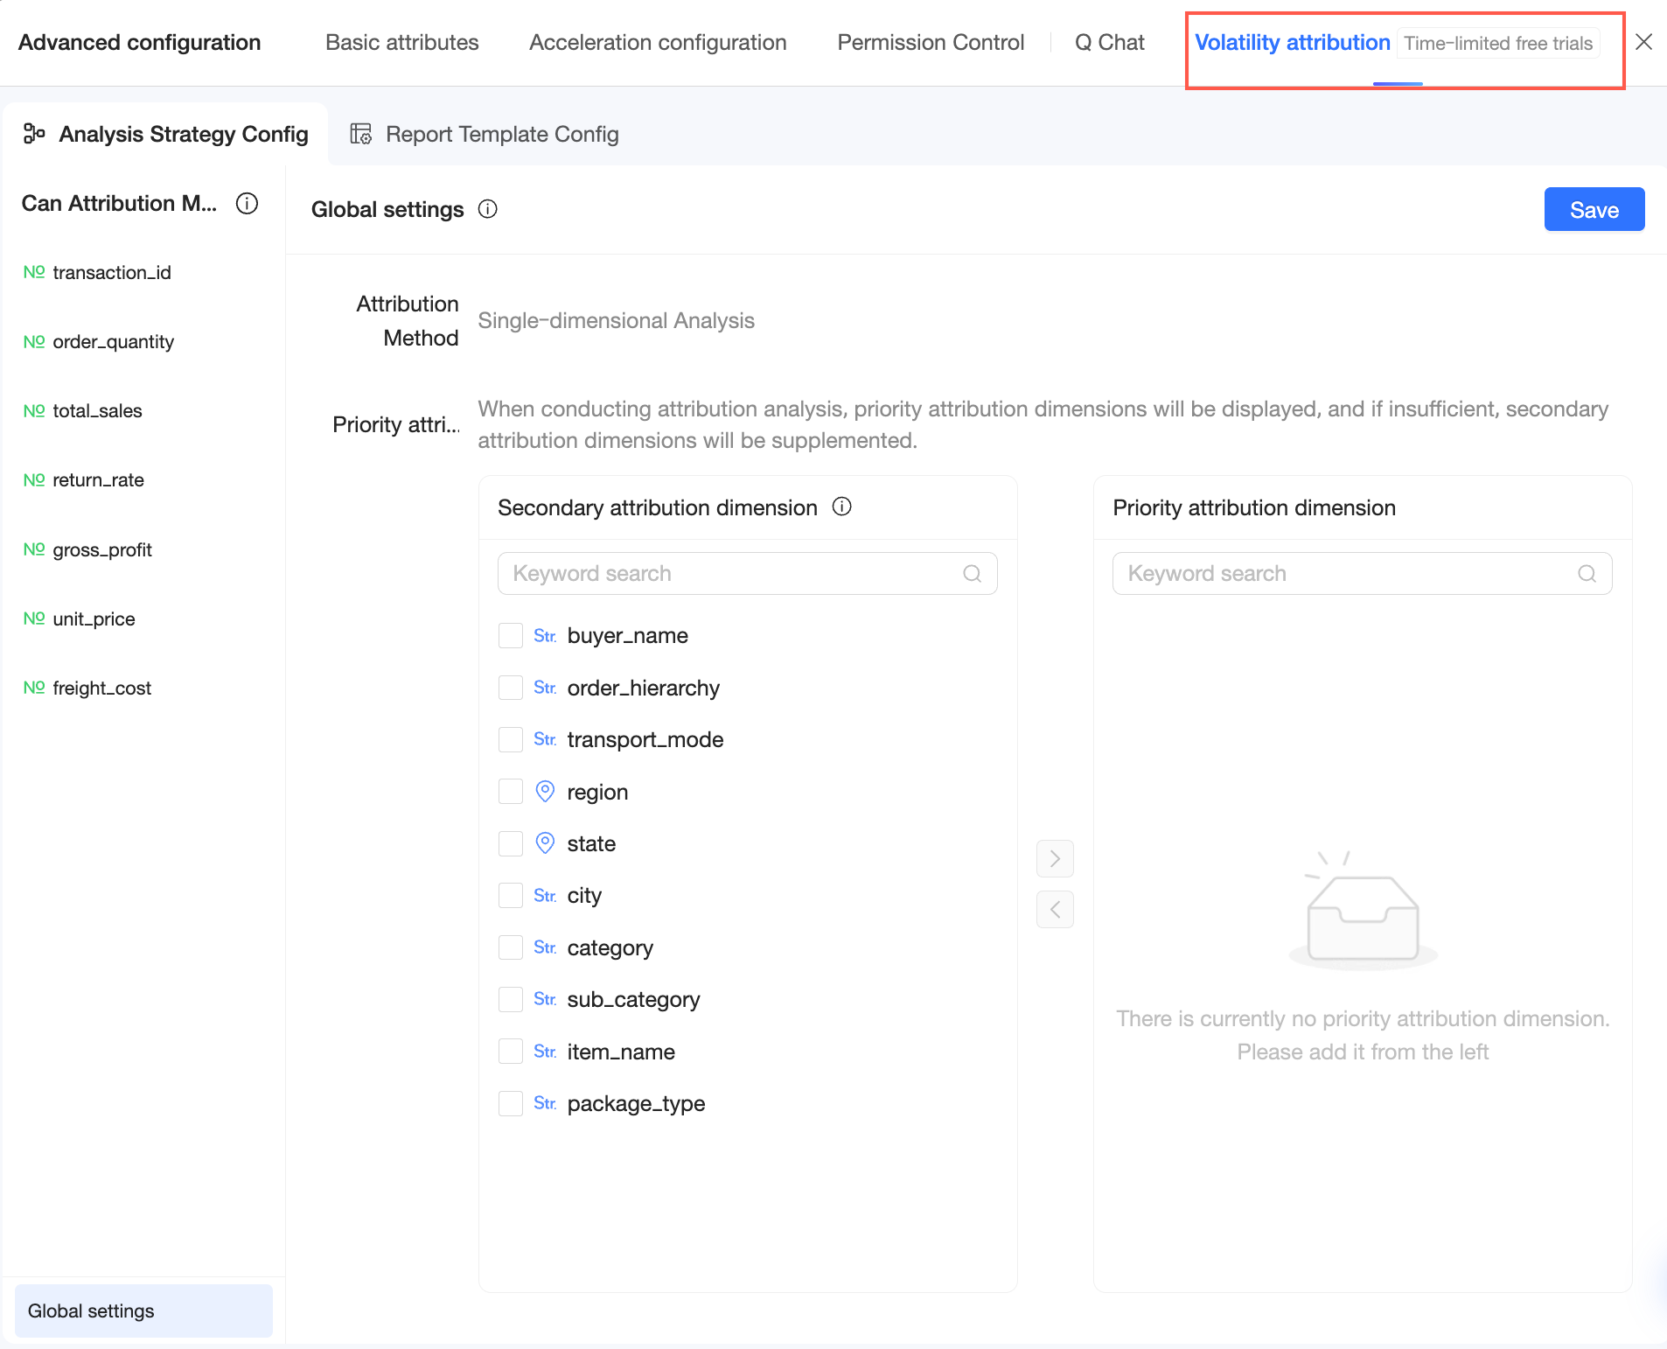
Task: Click the Save button
Action: [1594, 210]
